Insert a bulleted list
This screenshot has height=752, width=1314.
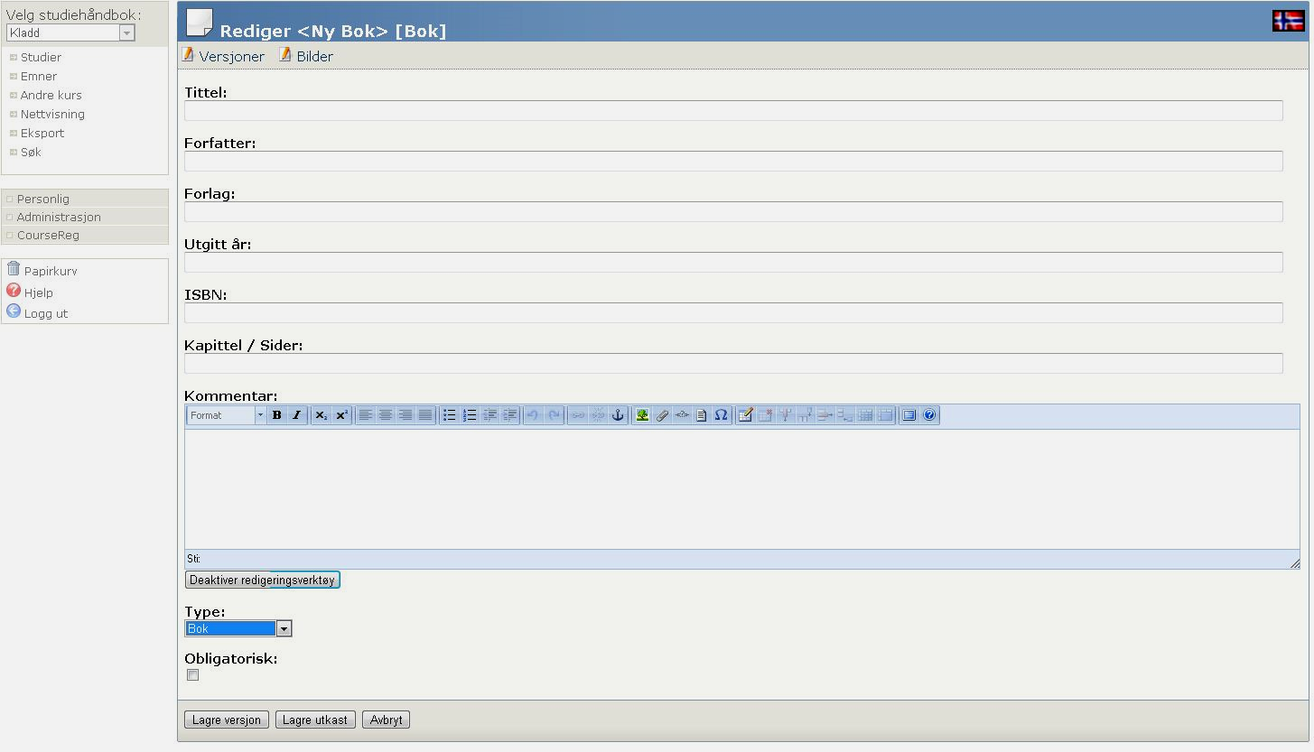click(x=449, y=415)
